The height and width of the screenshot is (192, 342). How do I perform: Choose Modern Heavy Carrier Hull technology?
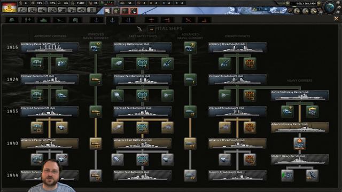300,159
